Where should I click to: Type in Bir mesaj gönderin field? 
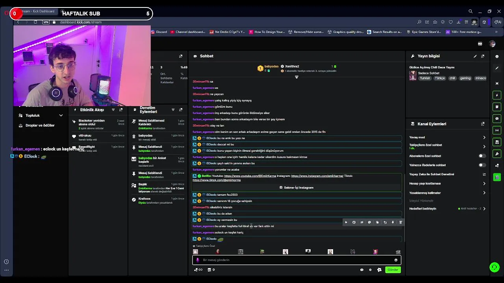296,260
